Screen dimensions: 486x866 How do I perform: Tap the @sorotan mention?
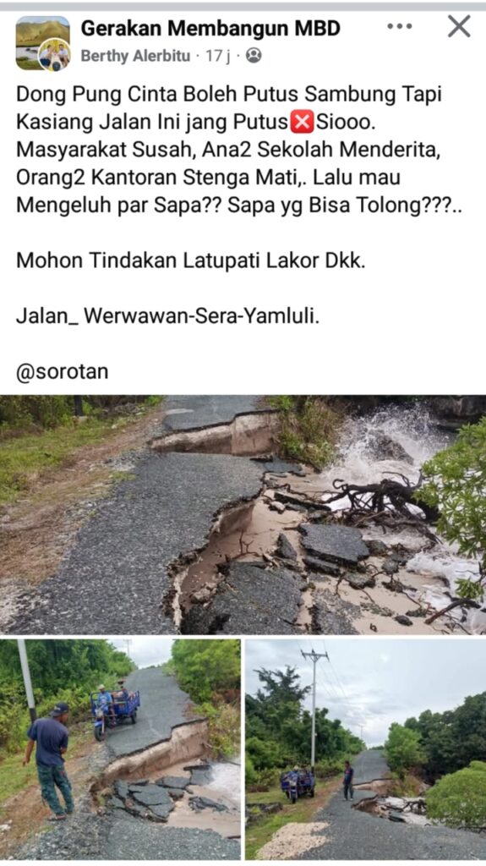pyautogui.click(x=63, y=372)
